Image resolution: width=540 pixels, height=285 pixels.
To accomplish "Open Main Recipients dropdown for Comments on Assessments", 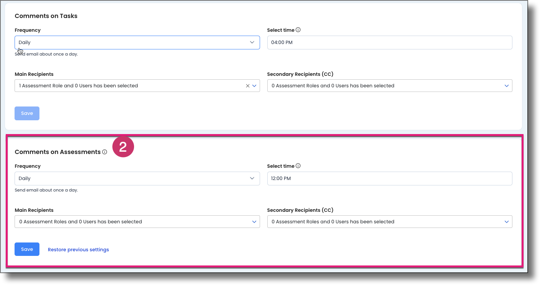I will [x=137, y=222].
